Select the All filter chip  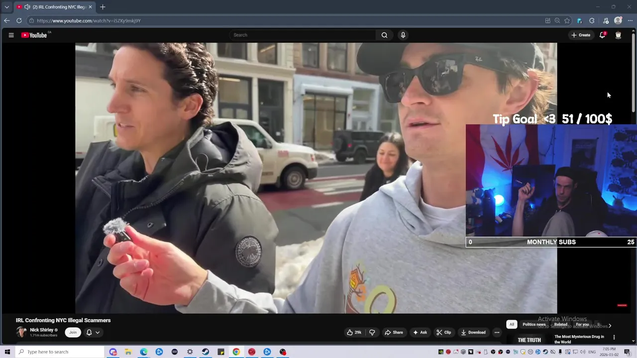[x=512, y=324]
